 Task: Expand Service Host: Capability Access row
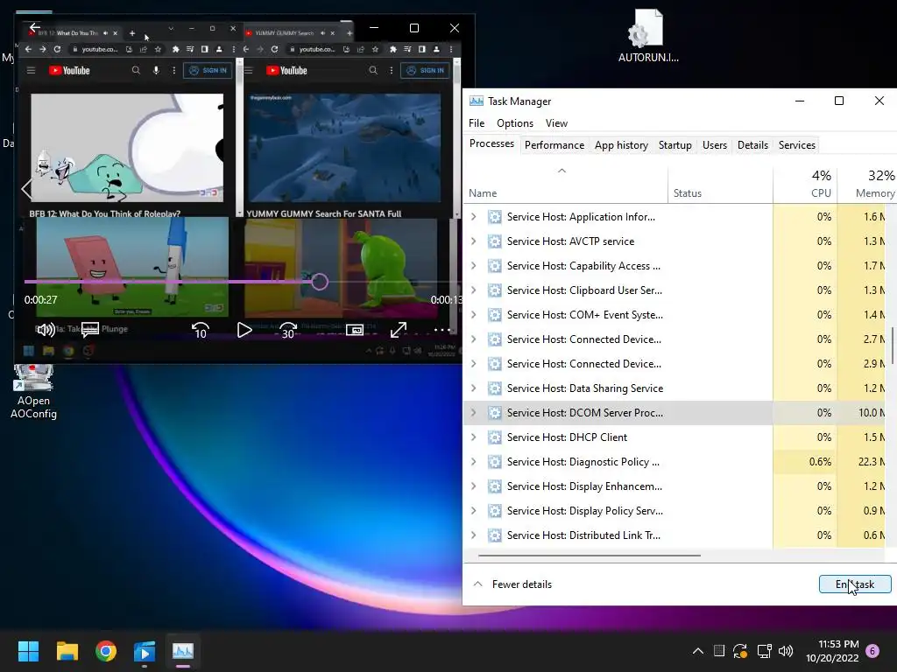click(474, 266)
